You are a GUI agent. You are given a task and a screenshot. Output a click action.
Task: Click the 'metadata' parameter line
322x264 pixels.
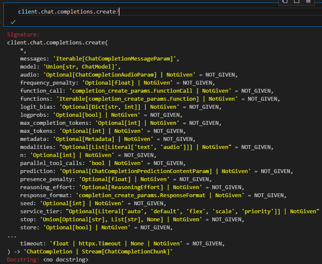point(108,139)
